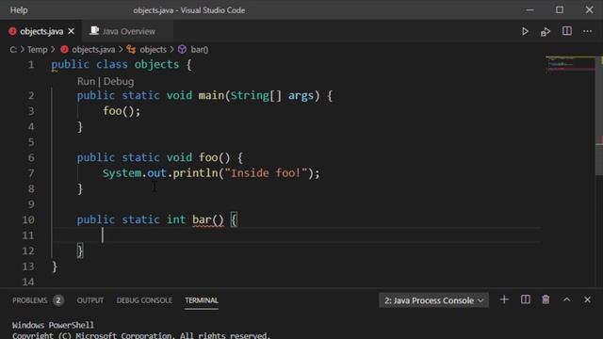The width and height of the screenshot is (603, 339).
Task: Click the bar() method name with error underline
Action: 207,219
